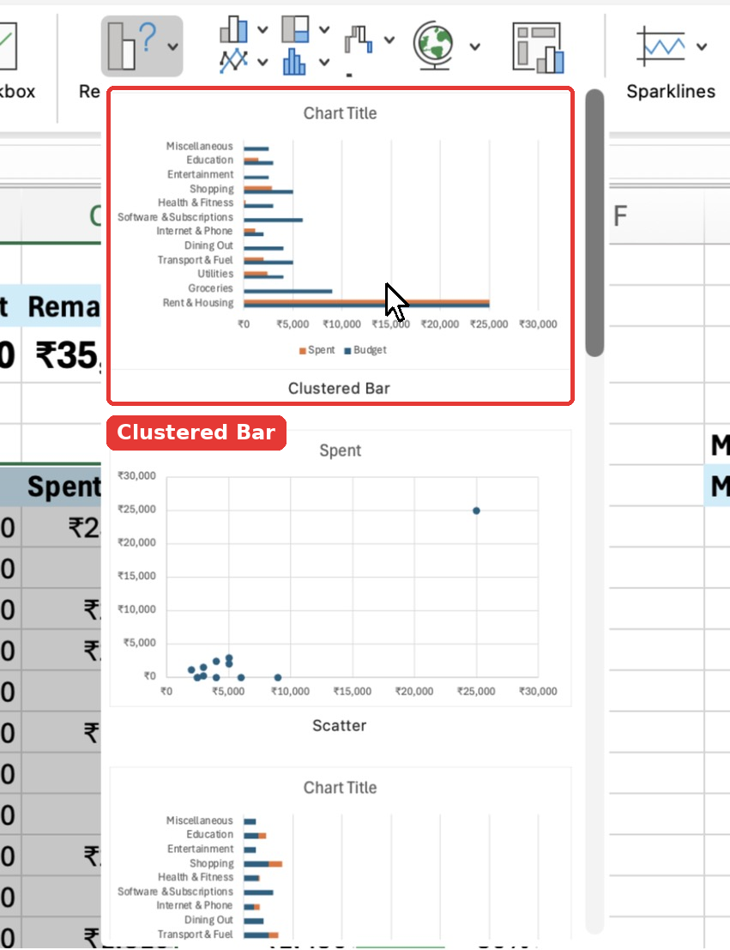Expand the Sparklines dropdown arrow
Screen dimensions: 730x950
pyautogui.click(x=702, y=46)
